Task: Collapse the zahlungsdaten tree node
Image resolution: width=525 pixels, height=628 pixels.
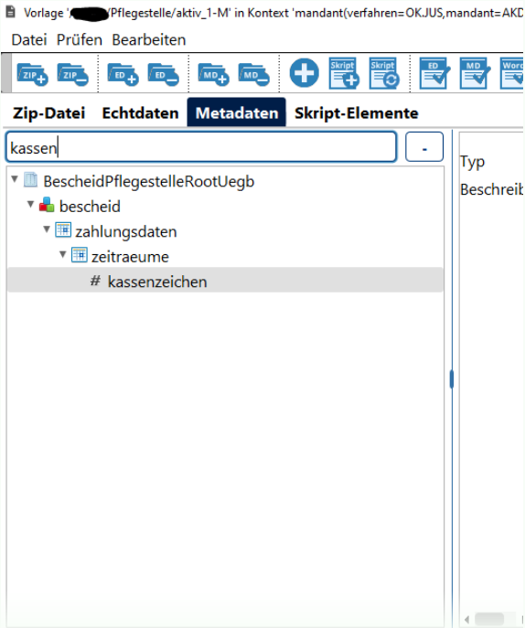Action: 47,229
